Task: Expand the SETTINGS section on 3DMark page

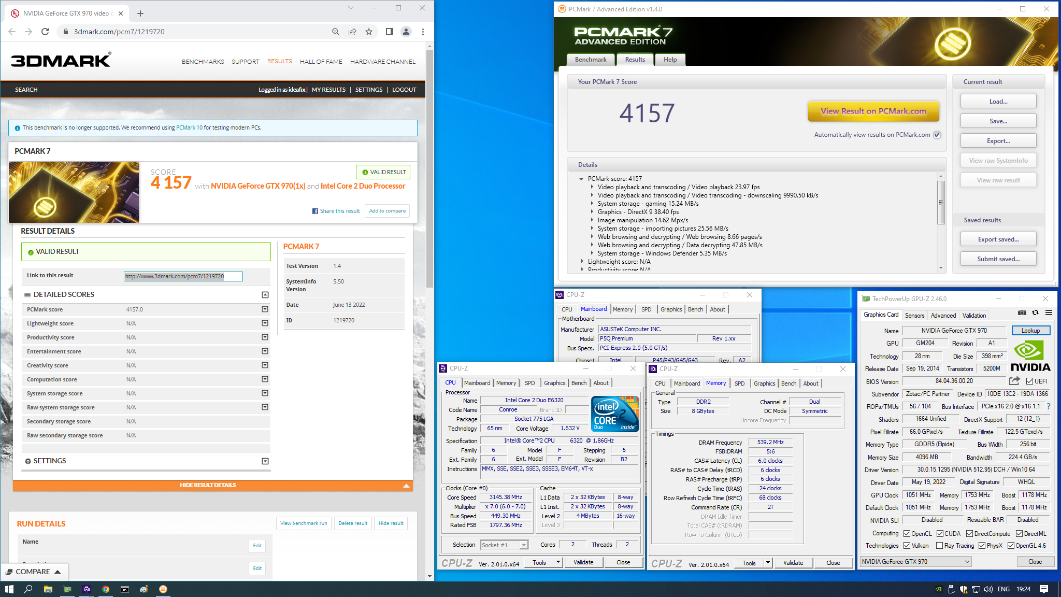Action: pos(265,461)
